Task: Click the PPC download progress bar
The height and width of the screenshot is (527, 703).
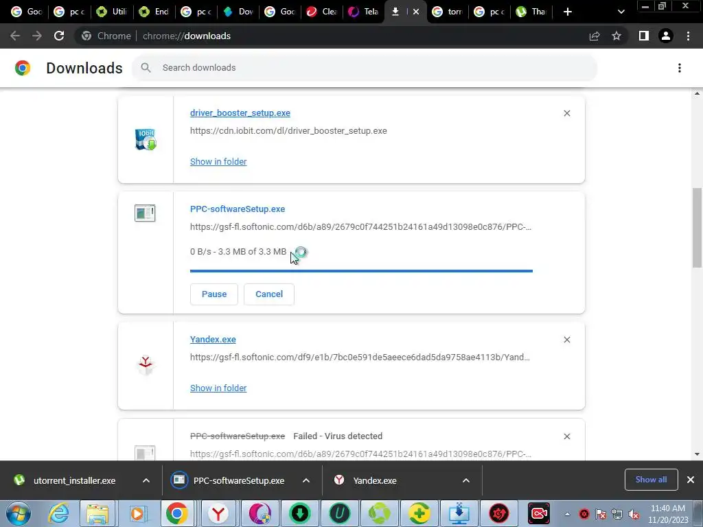Action: tap(361, 271)
